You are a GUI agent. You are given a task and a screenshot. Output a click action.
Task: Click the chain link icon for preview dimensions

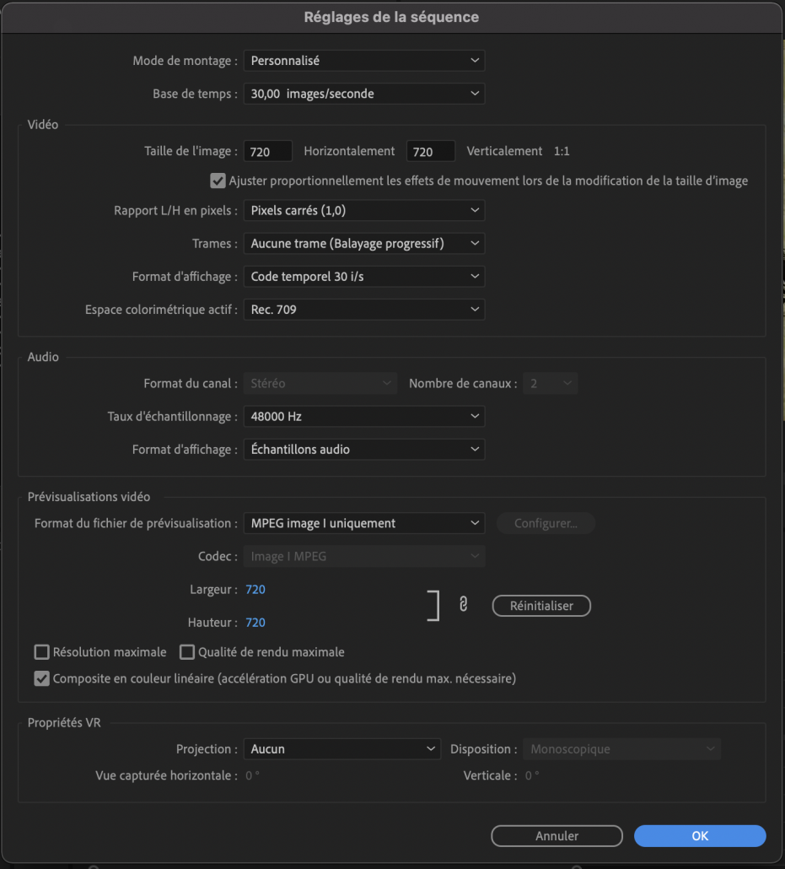point(463,605)
